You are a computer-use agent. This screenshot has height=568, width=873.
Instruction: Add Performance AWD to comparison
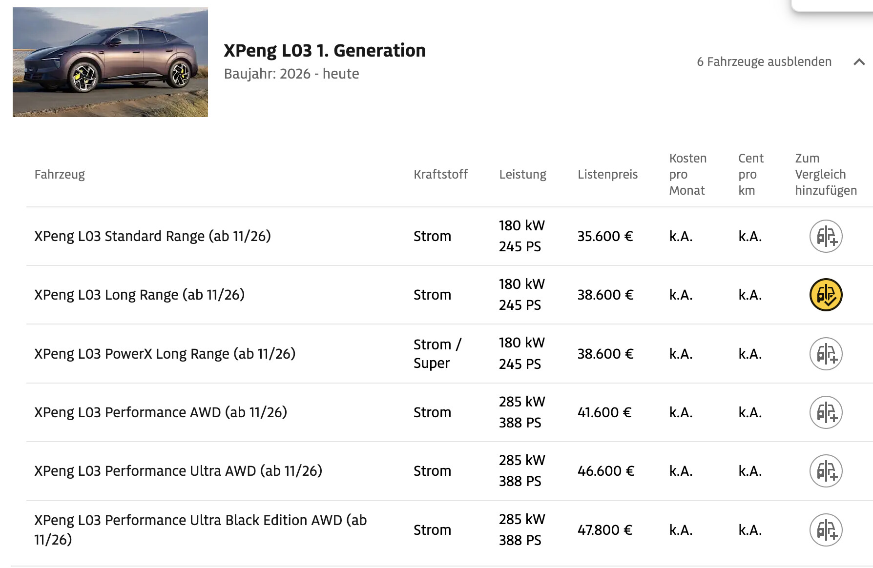click(826, 412)
